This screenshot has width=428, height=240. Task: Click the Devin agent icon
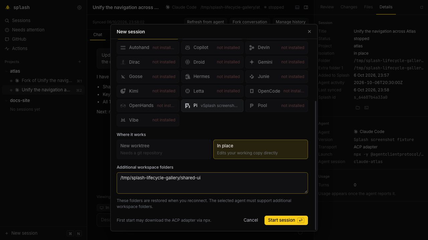pyautogui.click(x=252, y=48)
